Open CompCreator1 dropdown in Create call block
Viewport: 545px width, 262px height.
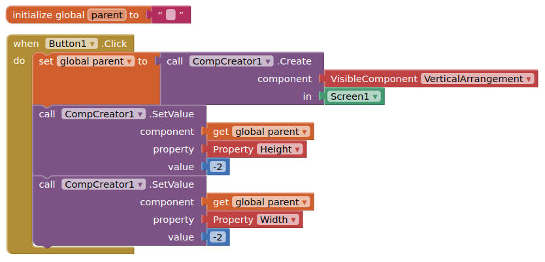pyautogui.click(x=231, y=61)
